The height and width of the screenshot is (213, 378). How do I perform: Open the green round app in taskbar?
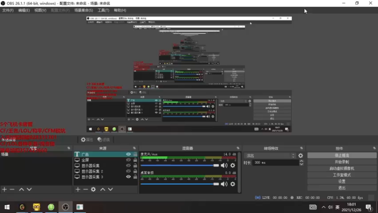51,207
